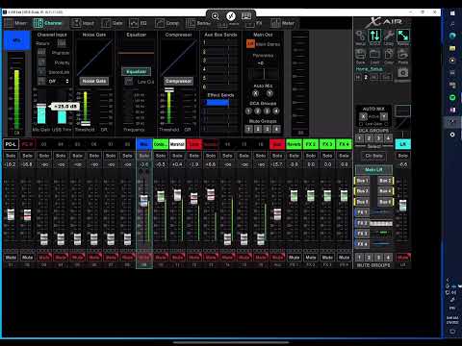Click the In/Out routing arrows icon
This screenshot has width=462, height=346.
tap(374, 36)
